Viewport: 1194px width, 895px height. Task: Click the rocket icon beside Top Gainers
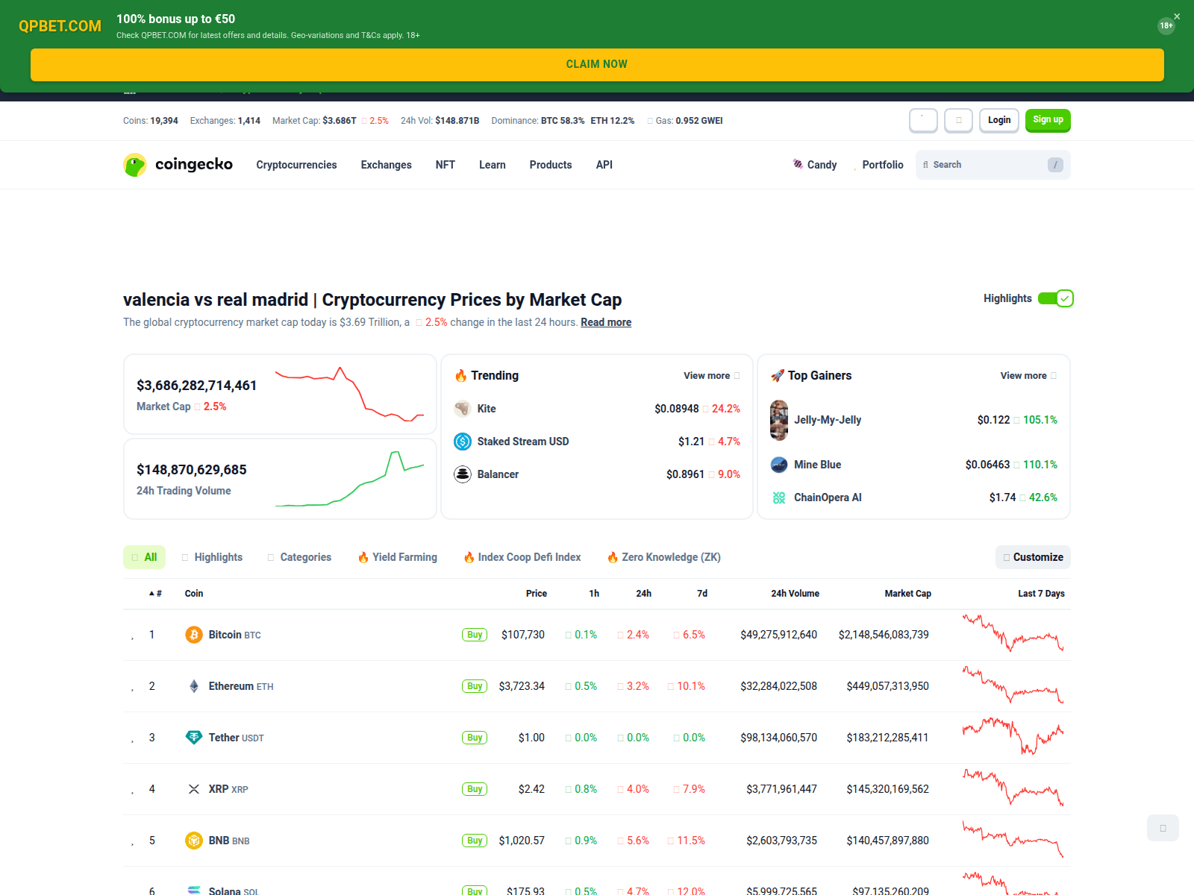(x=778, y=376)
